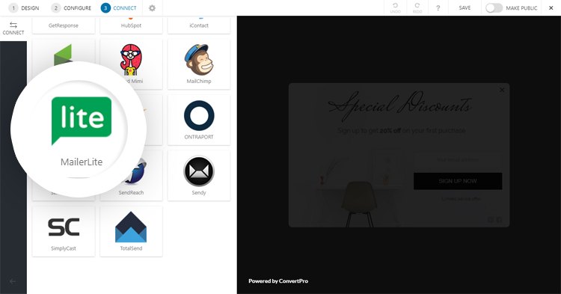
Task: Open the Connect sidebar panel
Action: pos(13,28)
